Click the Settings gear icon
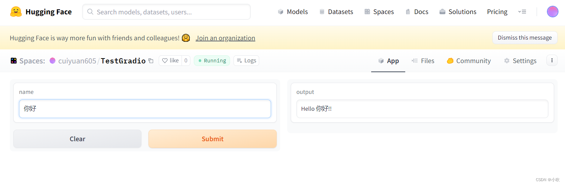 click(507, 61)
